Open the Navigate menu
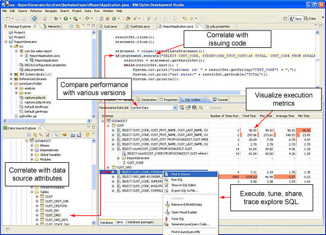The width and height of the screenshot is (326, 235). 51,11
